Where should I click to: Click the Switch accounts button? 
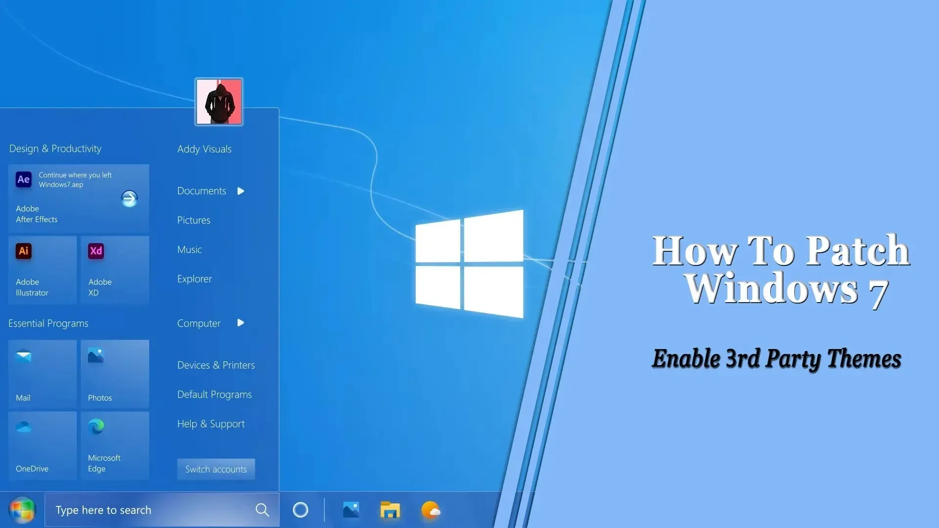click(216, 469)
